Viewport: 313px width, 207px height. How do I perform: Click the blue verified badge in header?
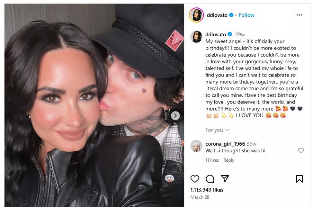point(231,15)
